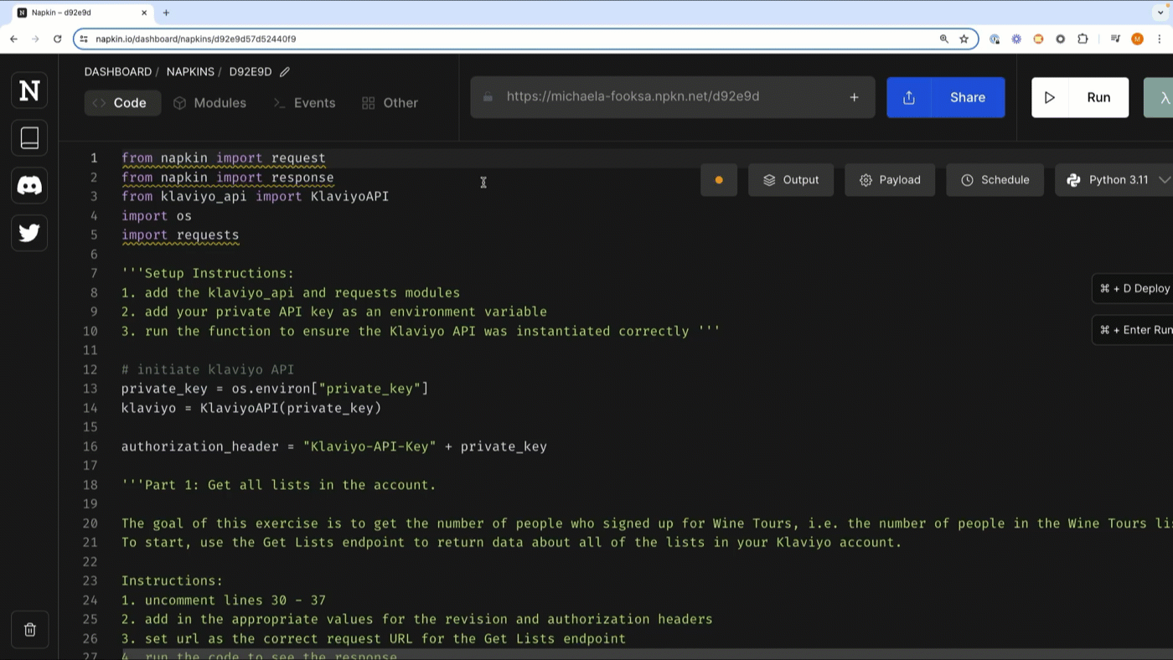
Task: Click the '3. set url as the correct' line
Action: click(x=374, y=638)
